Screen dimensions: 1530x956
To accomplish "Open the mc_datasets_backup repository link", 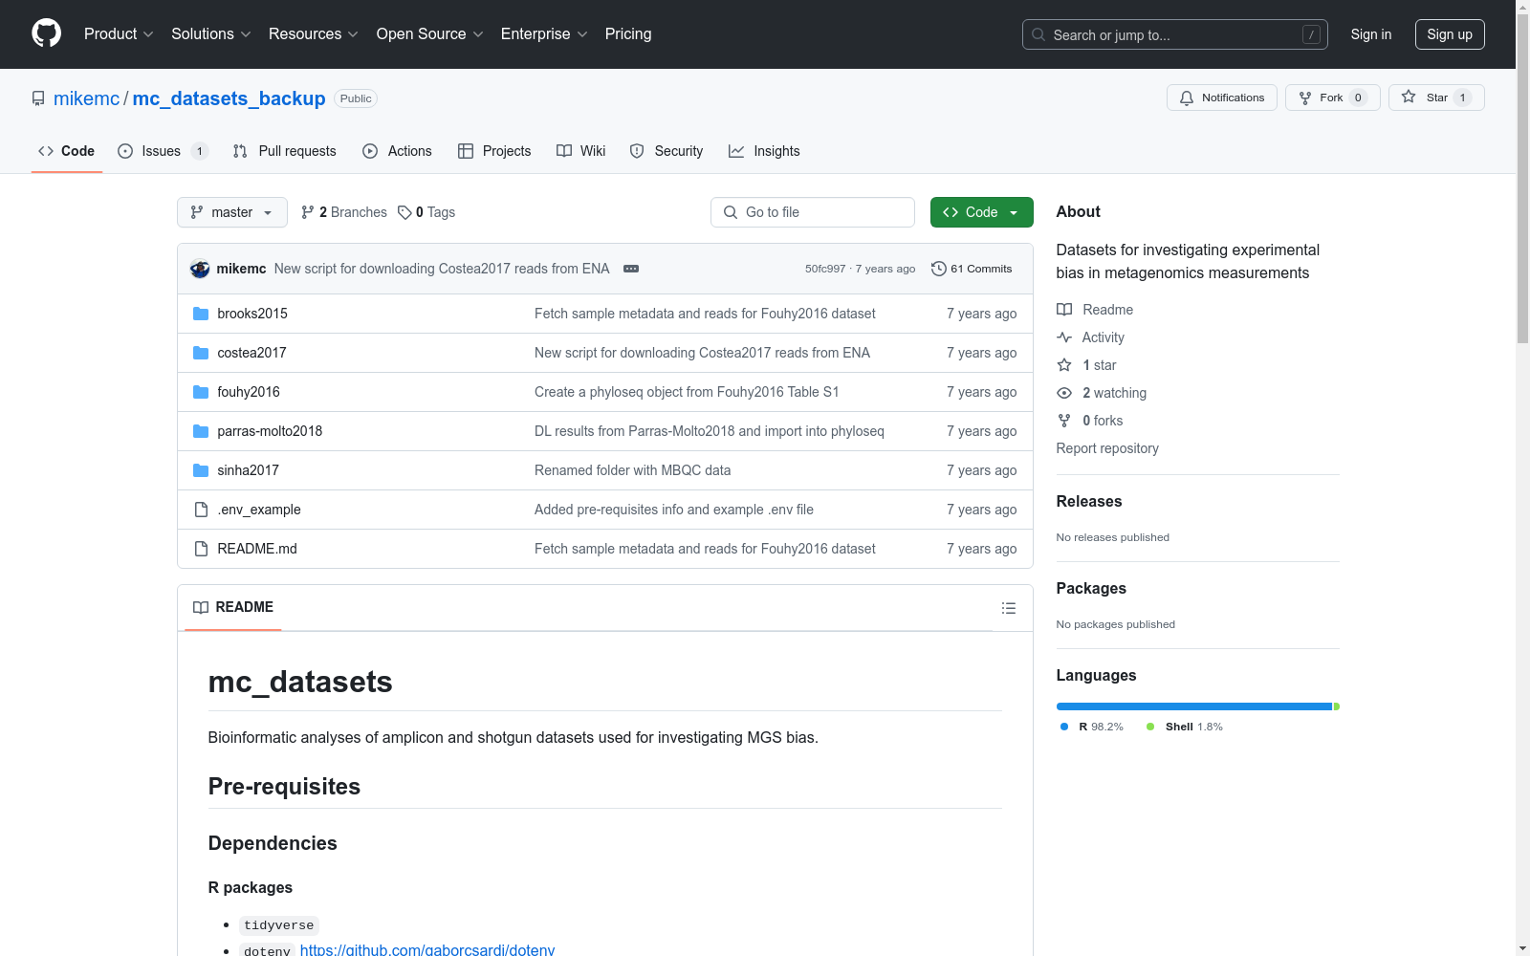I will tap(229, 98).
